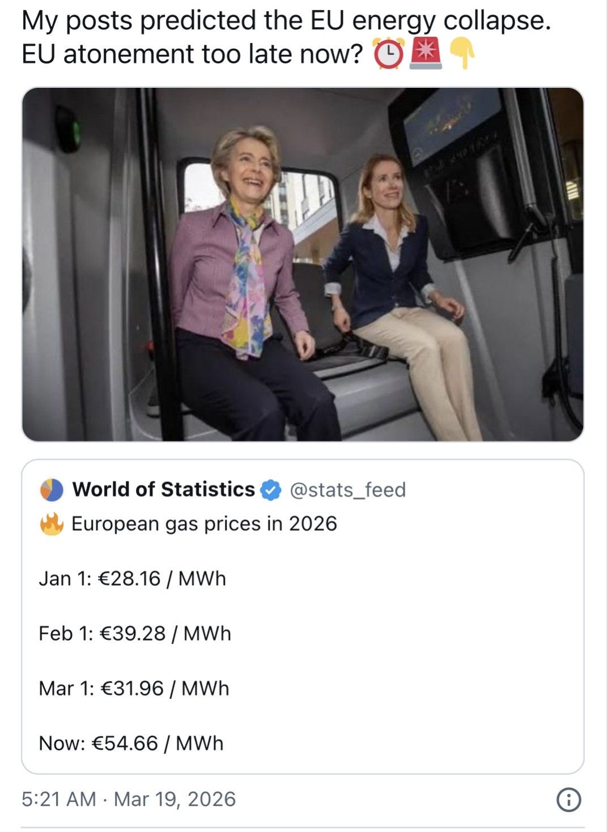
Task: Click the 5:21 AM timestamp
Action: coord(58,799)
